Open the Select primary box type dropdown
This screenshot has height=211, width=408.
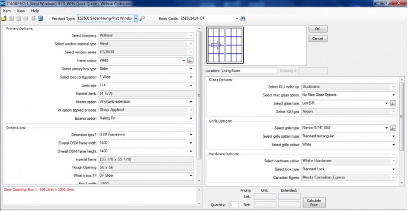(191, 69)
